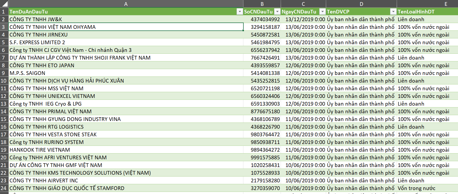The height and width of the screenshot is (194, 458).
Task: Click the TenLoaiHinhDT header cell
Action: click(427, 12)
